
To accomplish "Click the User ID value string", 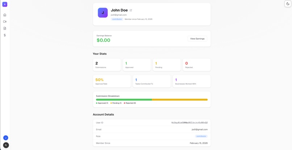I will 189,123.
